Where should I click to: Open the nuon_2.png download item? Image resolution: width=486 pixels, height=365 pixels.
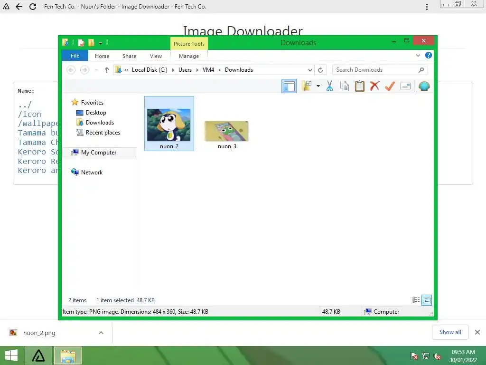tap(39, 333)
